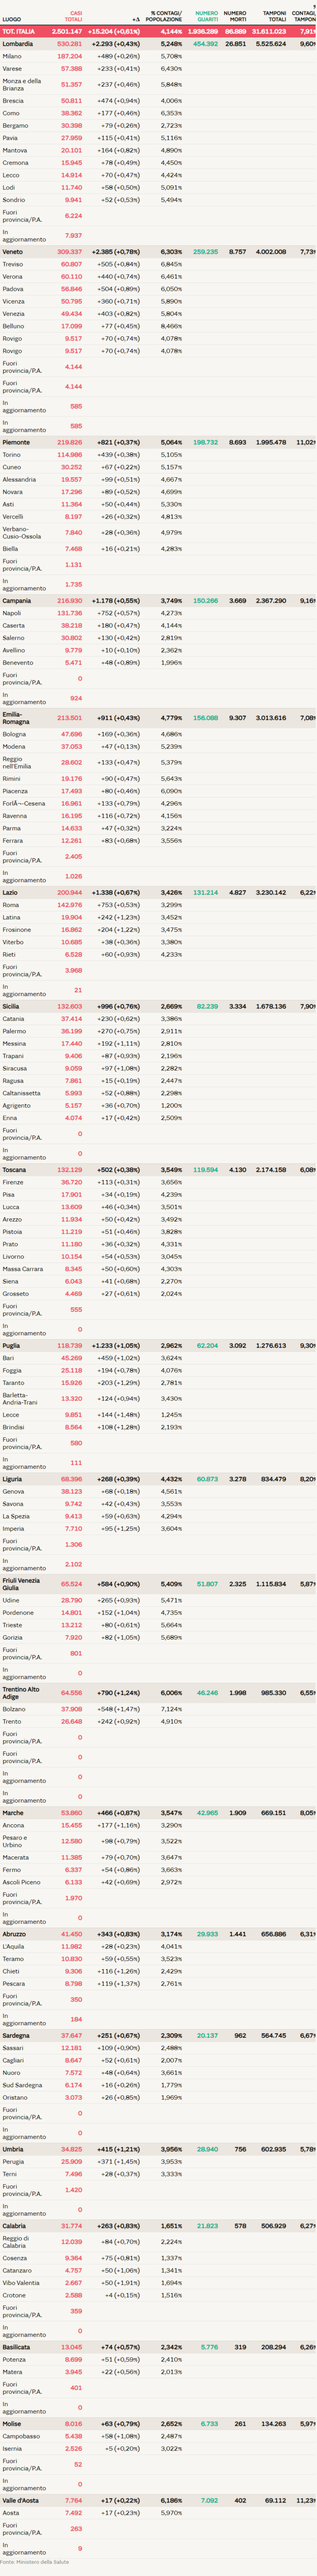The height and width of the screenshot is (2576, 317).
Task: Click the TAMPONI TOTALI column header
Action: (274, 16)
